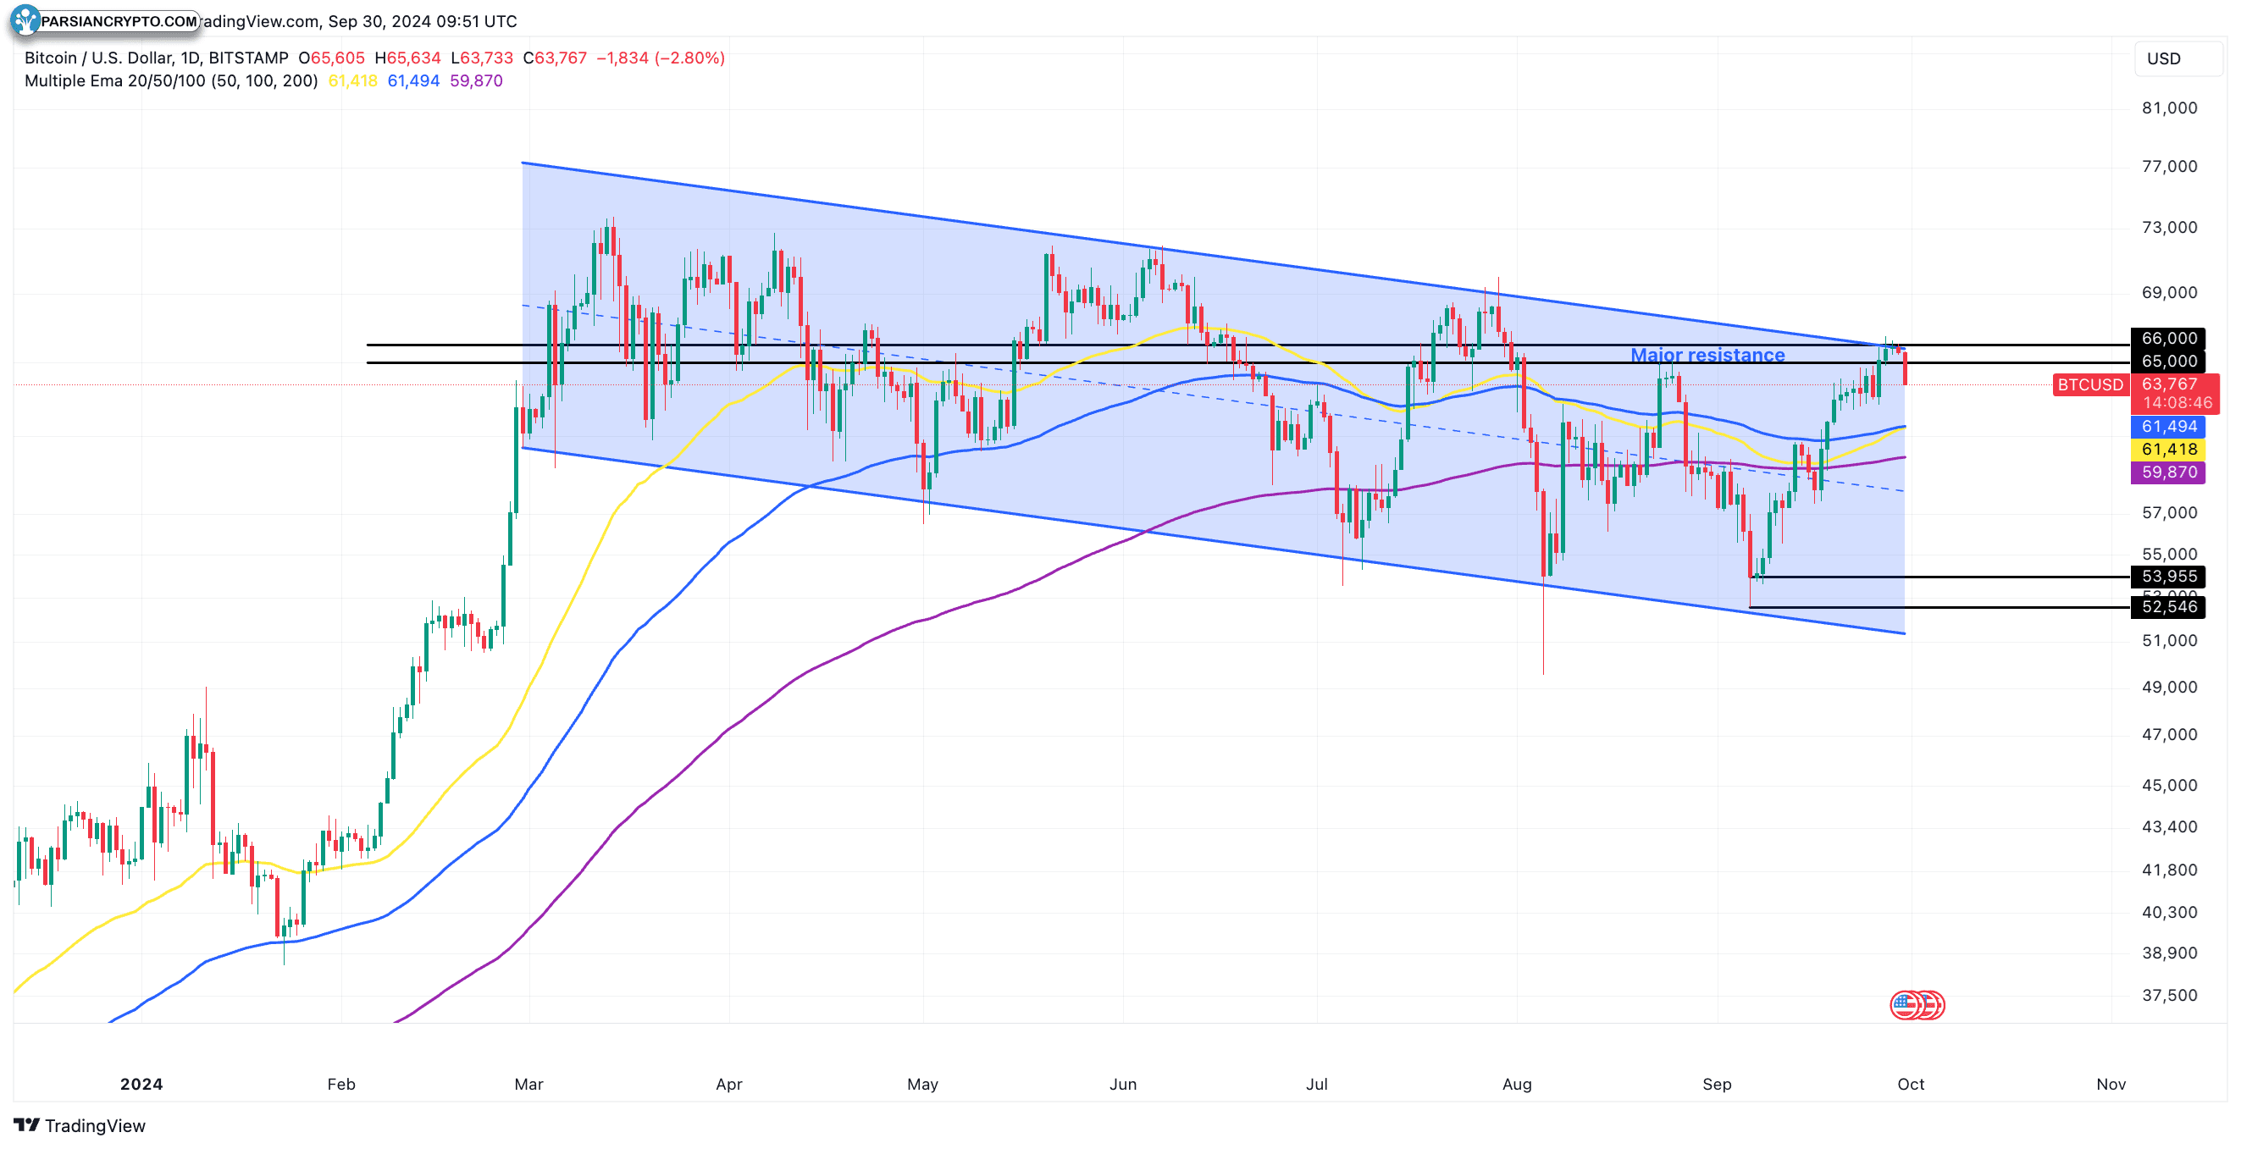The image size is (2241, 1149).
Task: Click the yellow EMA value 61,418 in legend
Action: click(352, 81)
